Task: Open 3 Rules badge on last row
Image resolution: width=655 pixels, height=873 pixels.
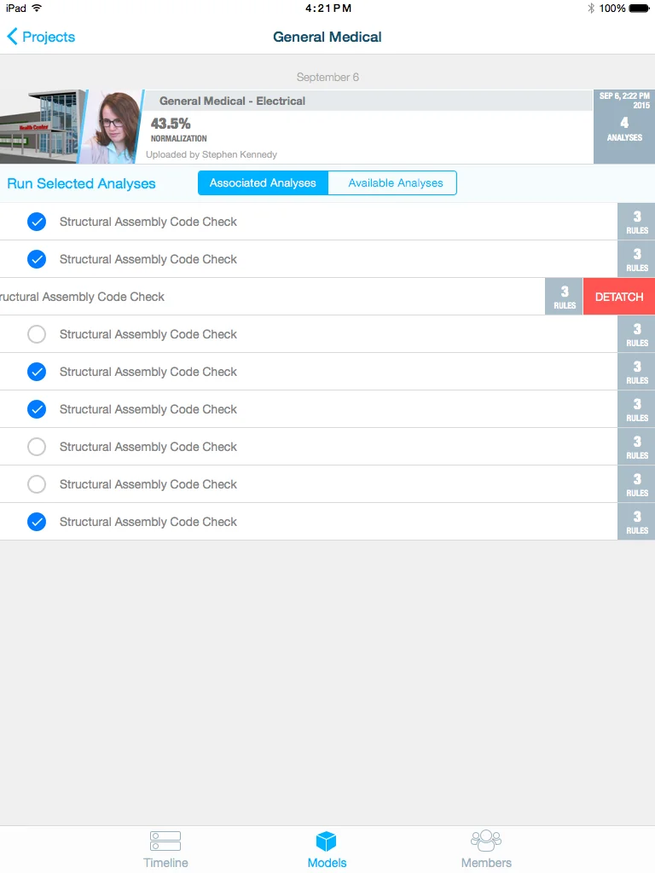Action: tap(636, 522)
